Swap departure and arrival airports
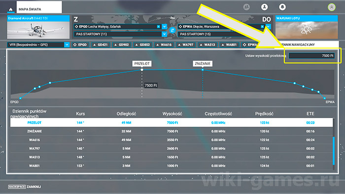 (172, 30)
